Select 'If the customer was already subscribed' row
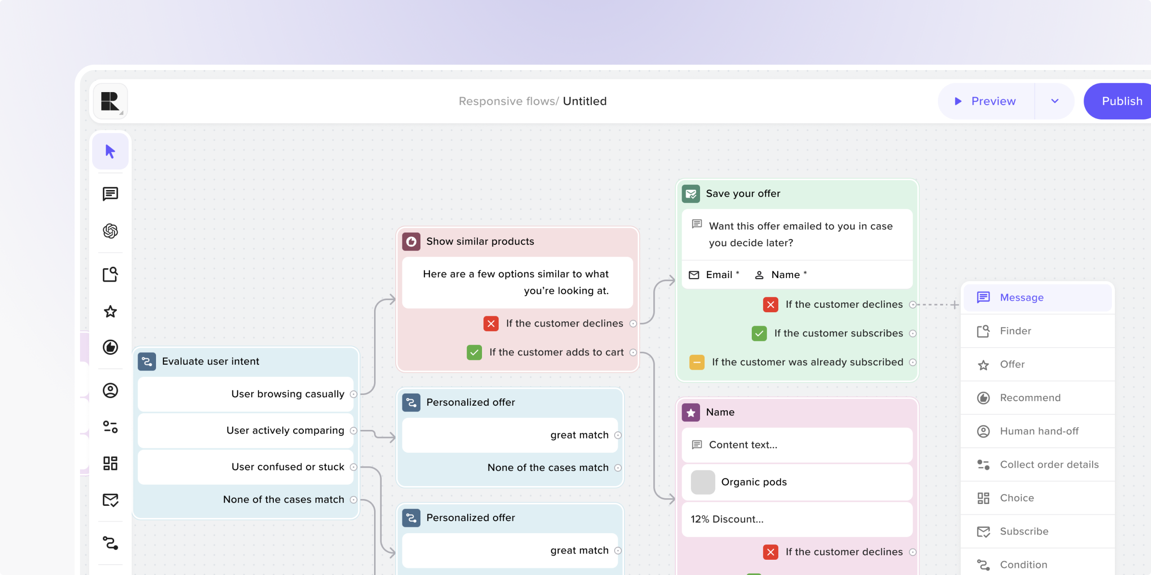This screenshot has height=575, width=1151. 803,362
